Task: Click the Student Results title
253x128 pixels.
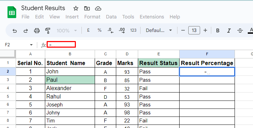Action: 43,8
